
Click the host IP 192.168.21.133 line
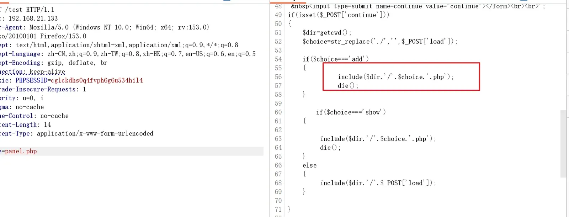[x=29, y=18]
